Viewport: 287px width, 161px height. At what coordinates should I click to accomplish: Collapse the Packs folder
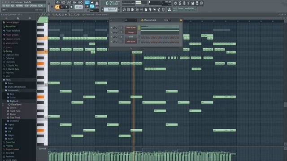(6, 80)
